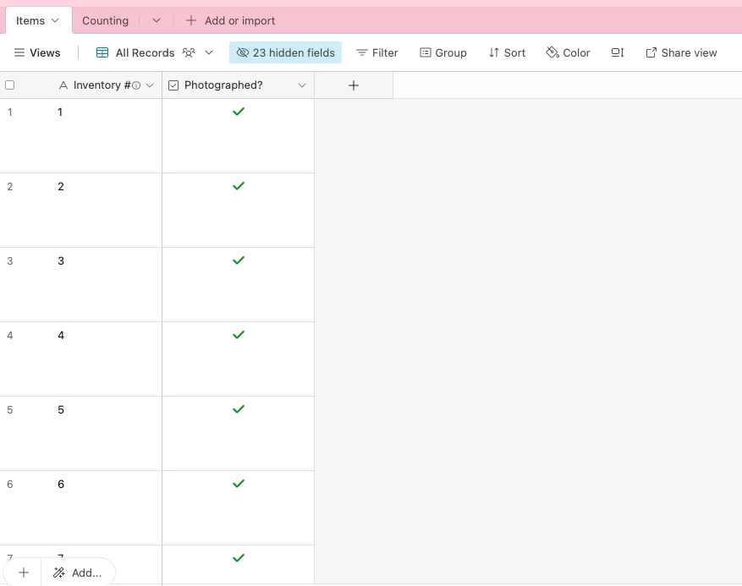
Task: Click Add or import
Action: 239,21
